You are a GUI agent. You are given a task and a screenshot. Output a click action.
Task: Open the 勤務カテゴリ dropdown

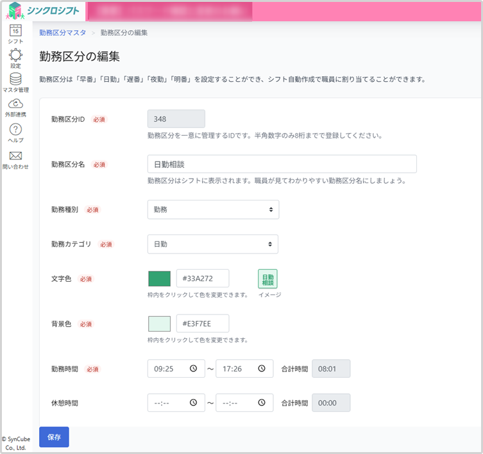[x=213, y=244]
